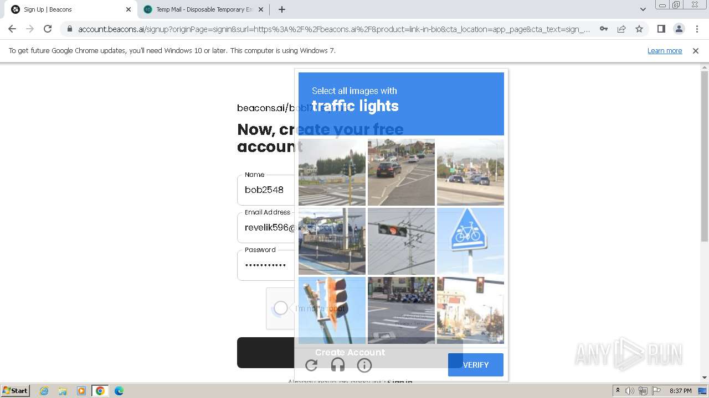Switch to audio captcha challenge
This screenshot has height=398, width=709.
click(x=338, y=365)
